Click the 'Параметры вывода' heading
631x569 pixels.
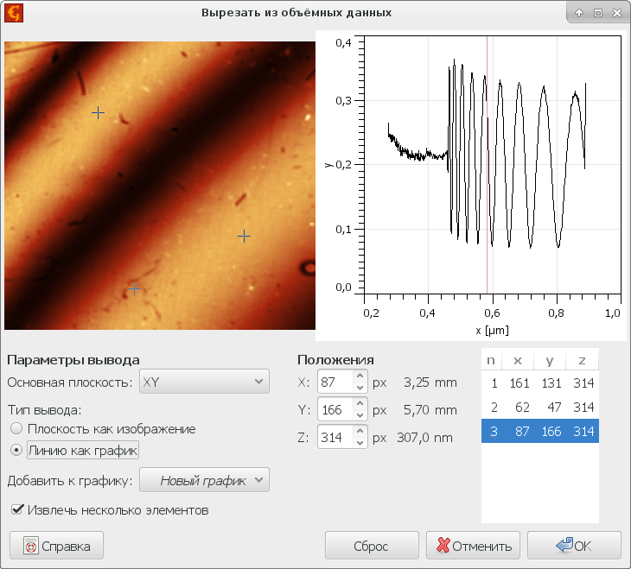coord(73,359)
